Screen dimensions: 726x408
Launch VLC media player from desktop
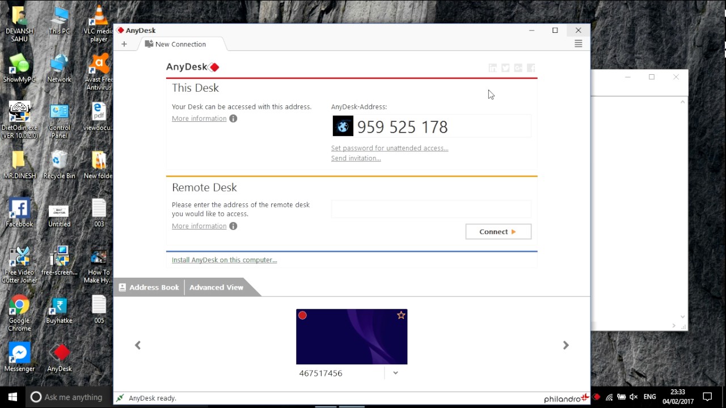pyautogui.click(x=99, y=24)
